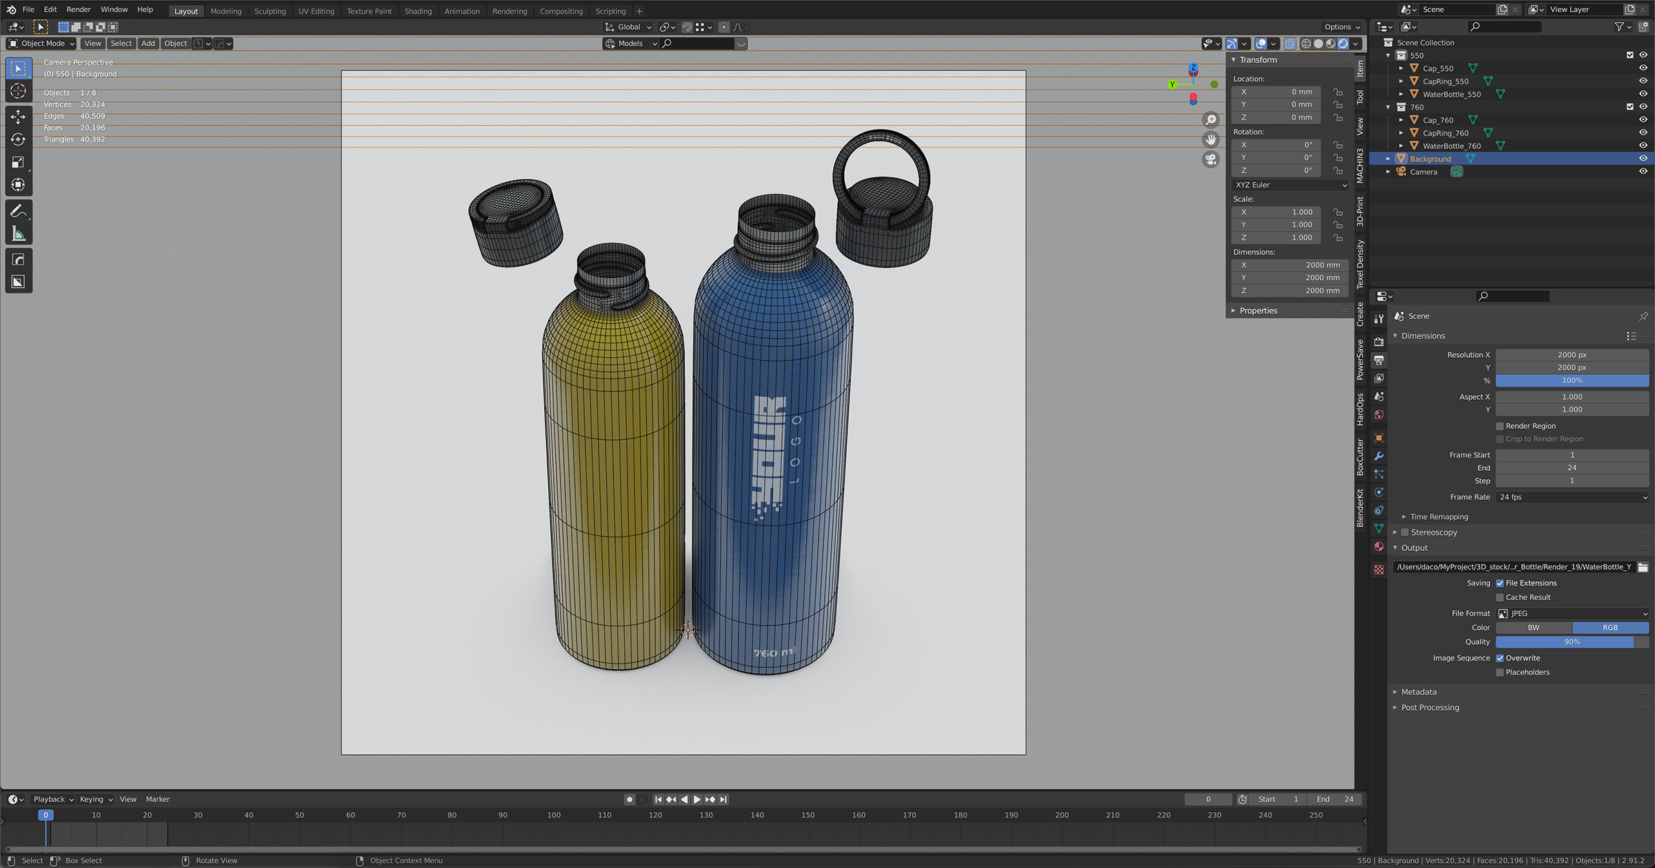Toggle camera view with the camera gizmo
The image size is (1655, 868).
(1211, 160)
